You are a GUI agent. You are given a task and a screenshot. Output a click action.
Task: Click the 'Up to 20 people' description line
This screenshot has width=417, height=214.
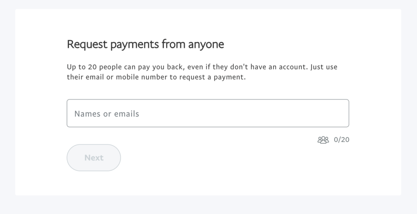click(x=202, y=67)
